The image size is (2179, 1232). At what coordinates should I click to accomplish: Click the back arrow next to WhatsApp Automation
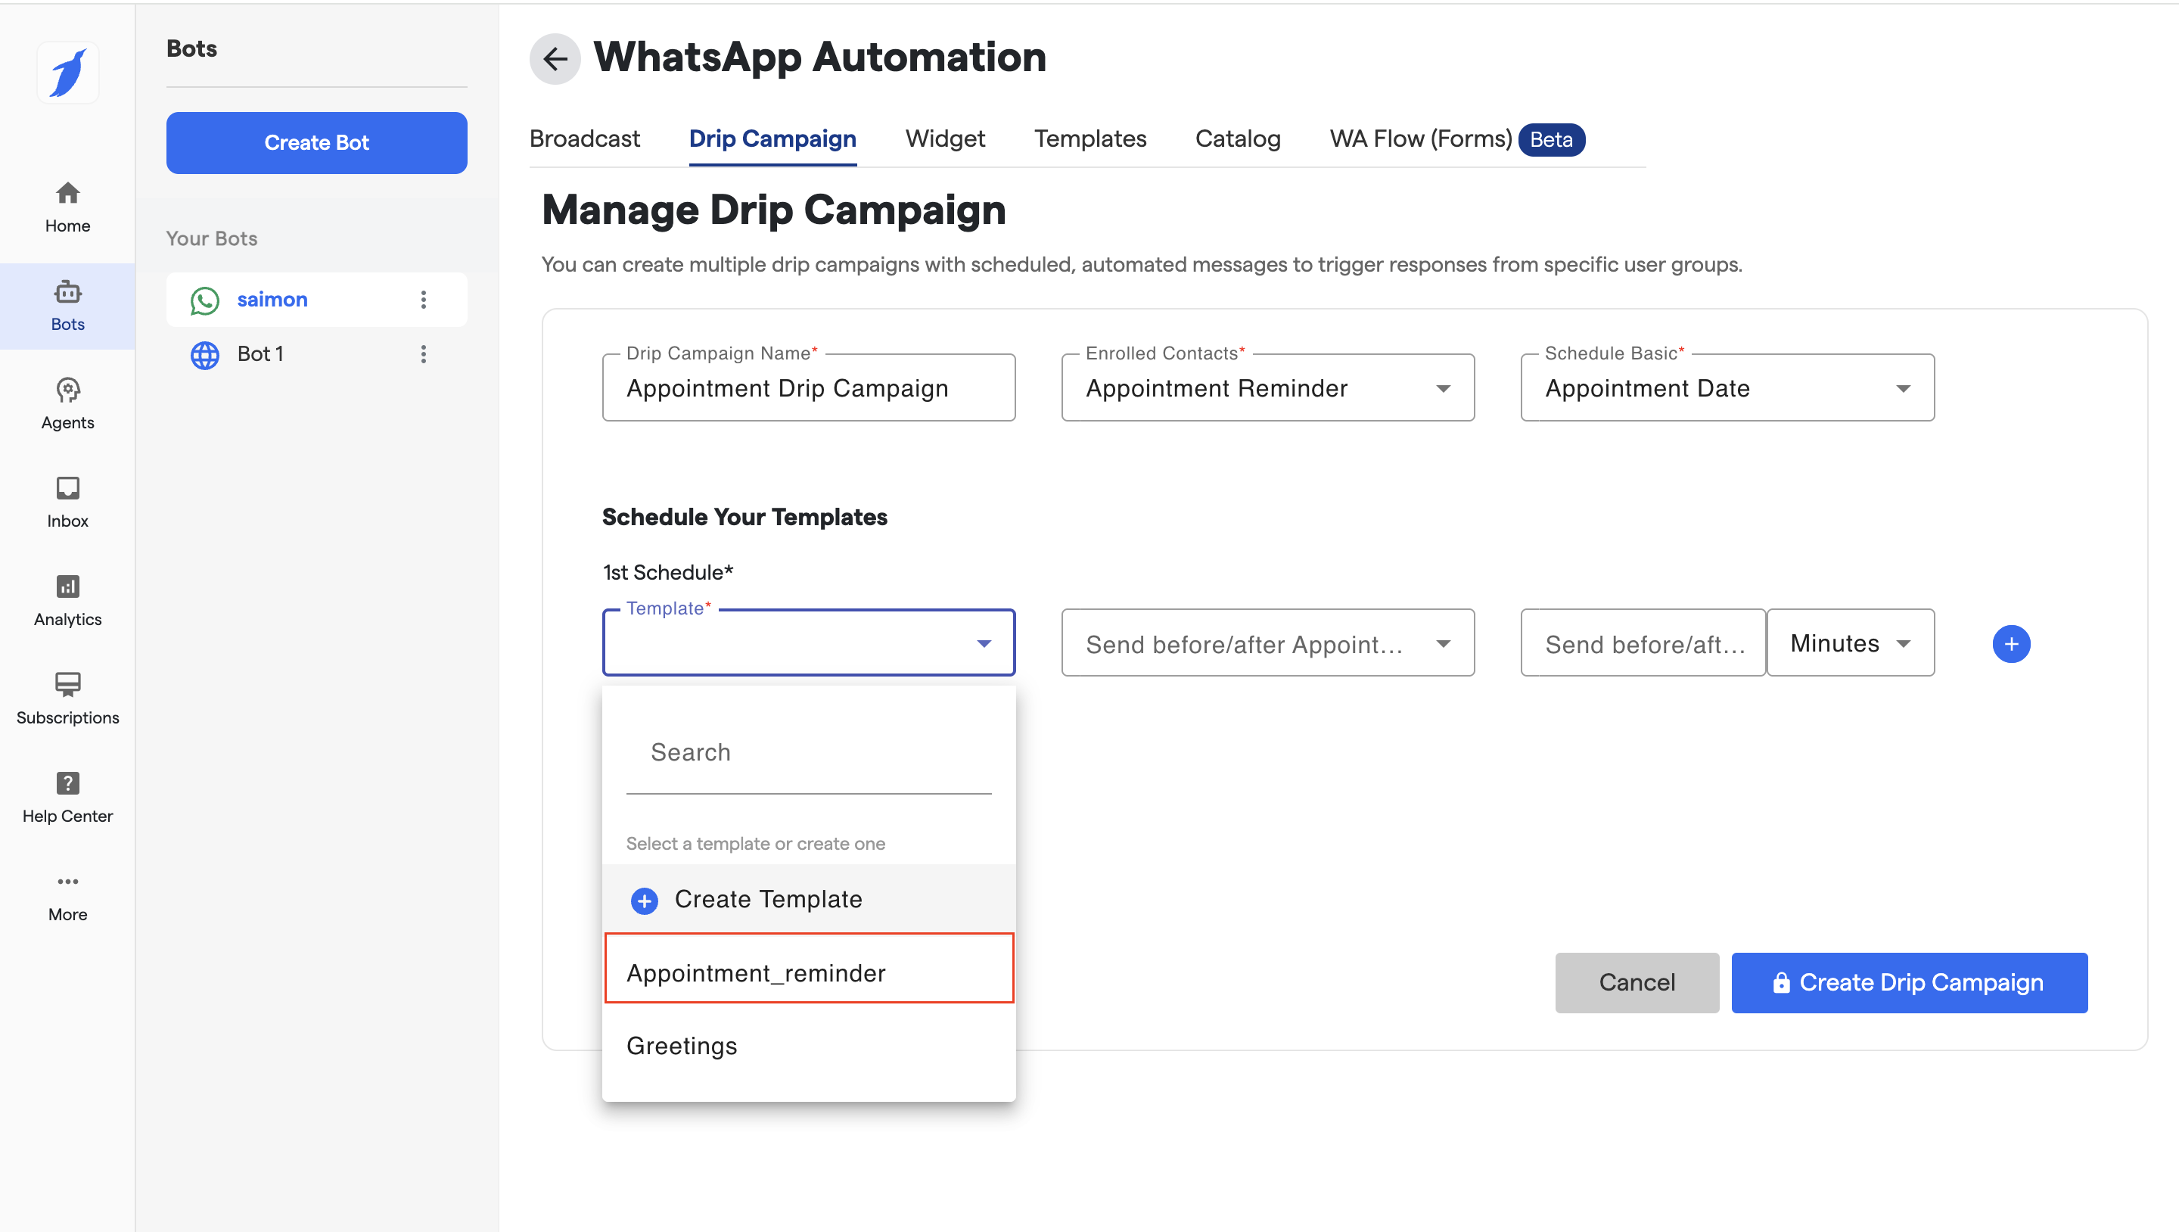coord(555,58)
